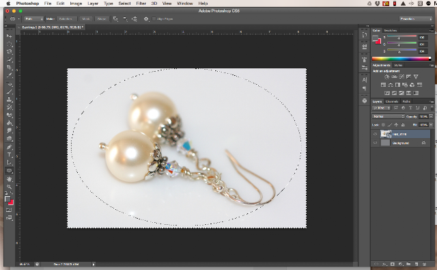Click the Selection button in options bar

coord(66,19)
